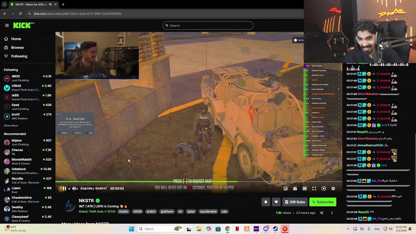Image resolution: width=416 pixels, height=234 pixels.
Task: Open Discord from the taskbar
Action: click(266, 229)
